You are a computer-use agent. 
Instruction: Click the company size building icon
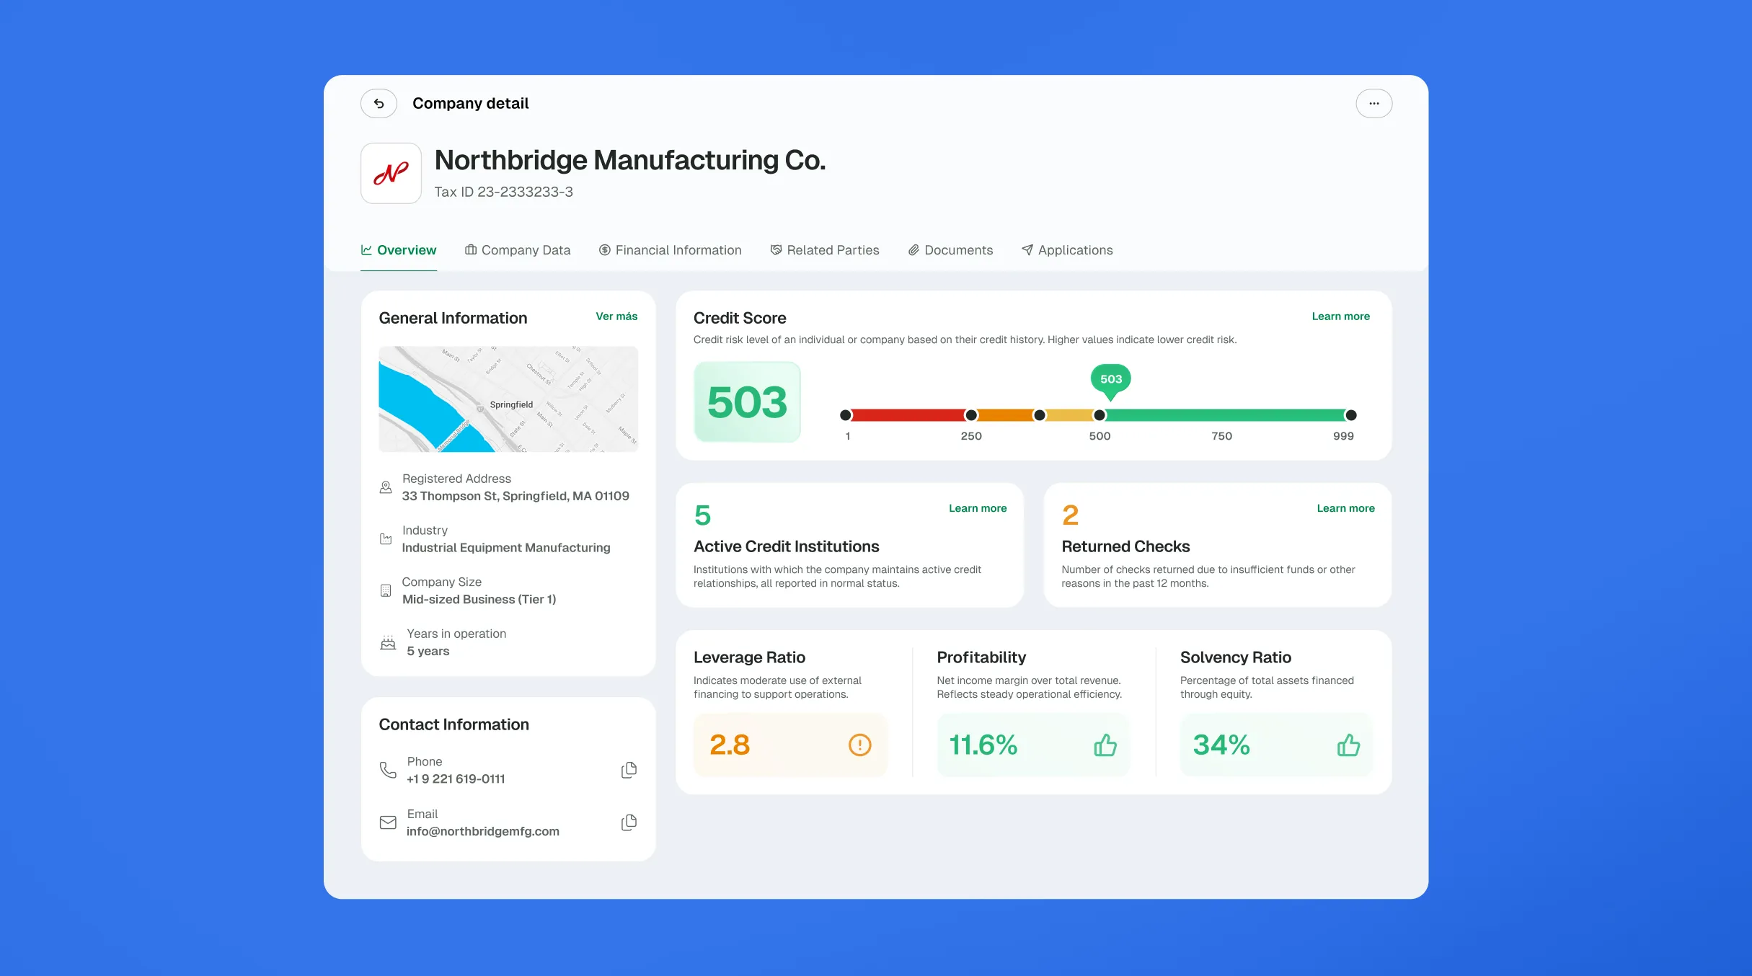click(x=386, y=590)
